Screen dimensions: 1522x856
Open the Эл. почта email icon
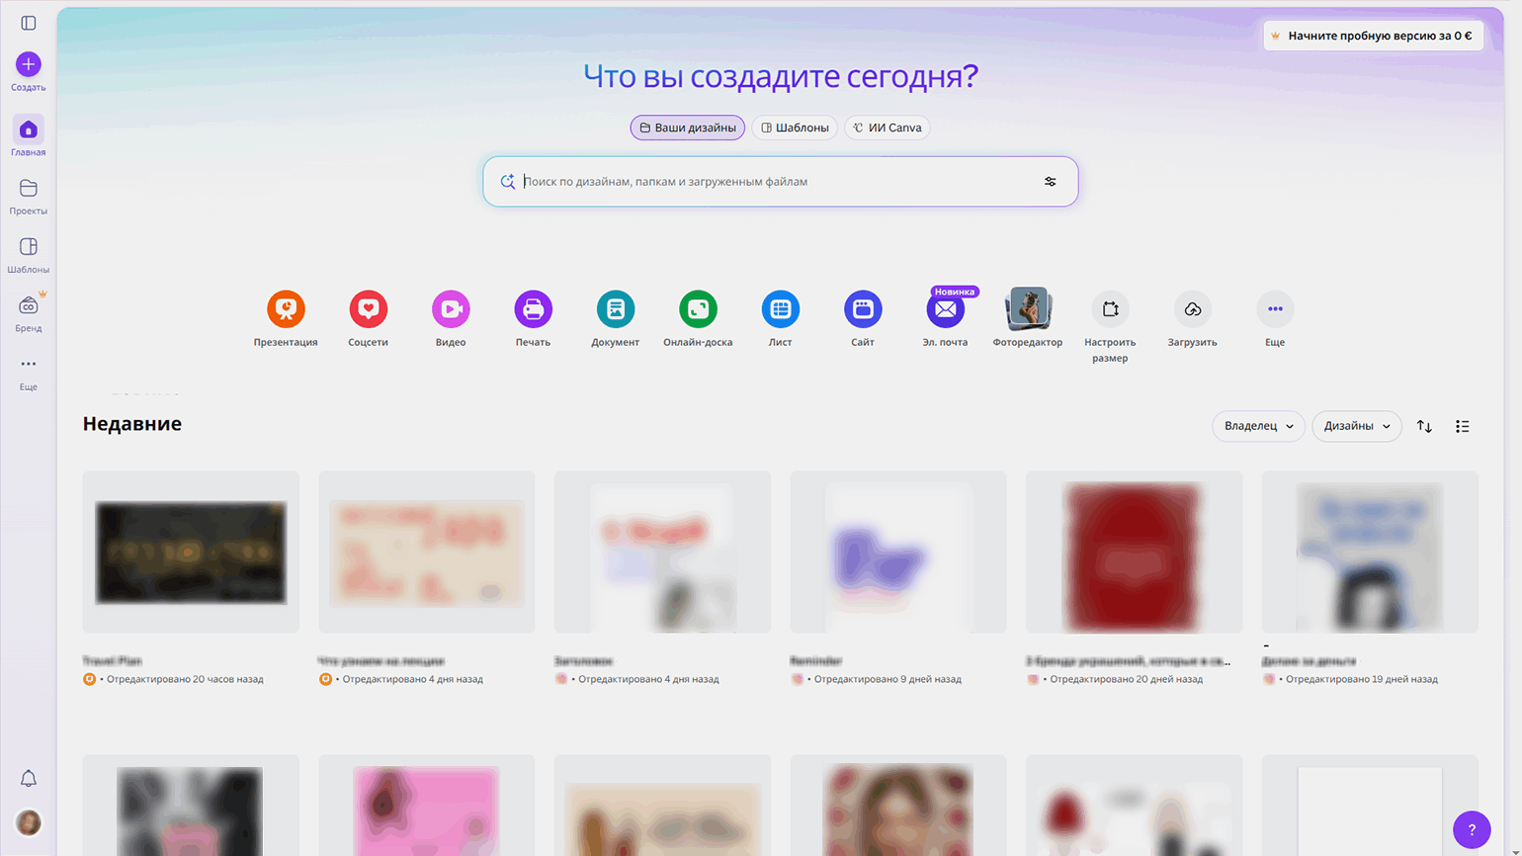coord(945,310)
